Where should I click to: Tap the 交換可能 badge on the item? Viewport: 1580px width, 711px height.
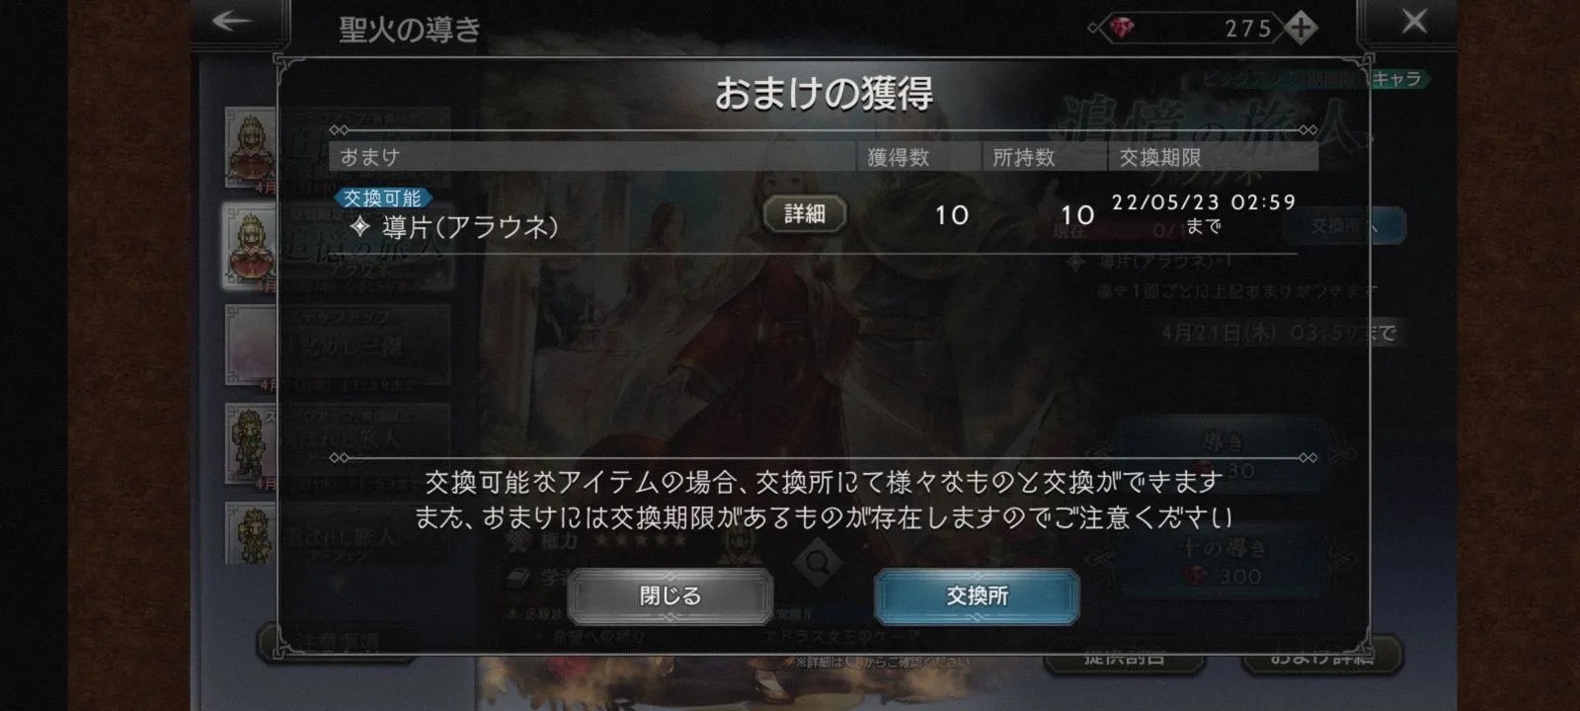point(382,198)
